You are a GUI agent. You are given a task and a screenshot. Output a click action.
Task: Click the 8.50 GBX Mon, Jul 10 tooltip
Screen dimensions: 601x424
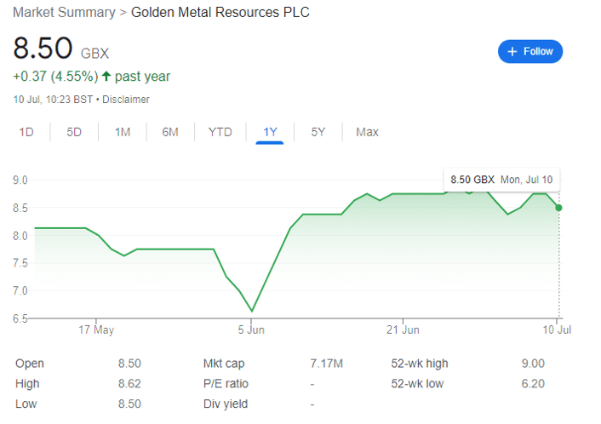tap(501, 180)
